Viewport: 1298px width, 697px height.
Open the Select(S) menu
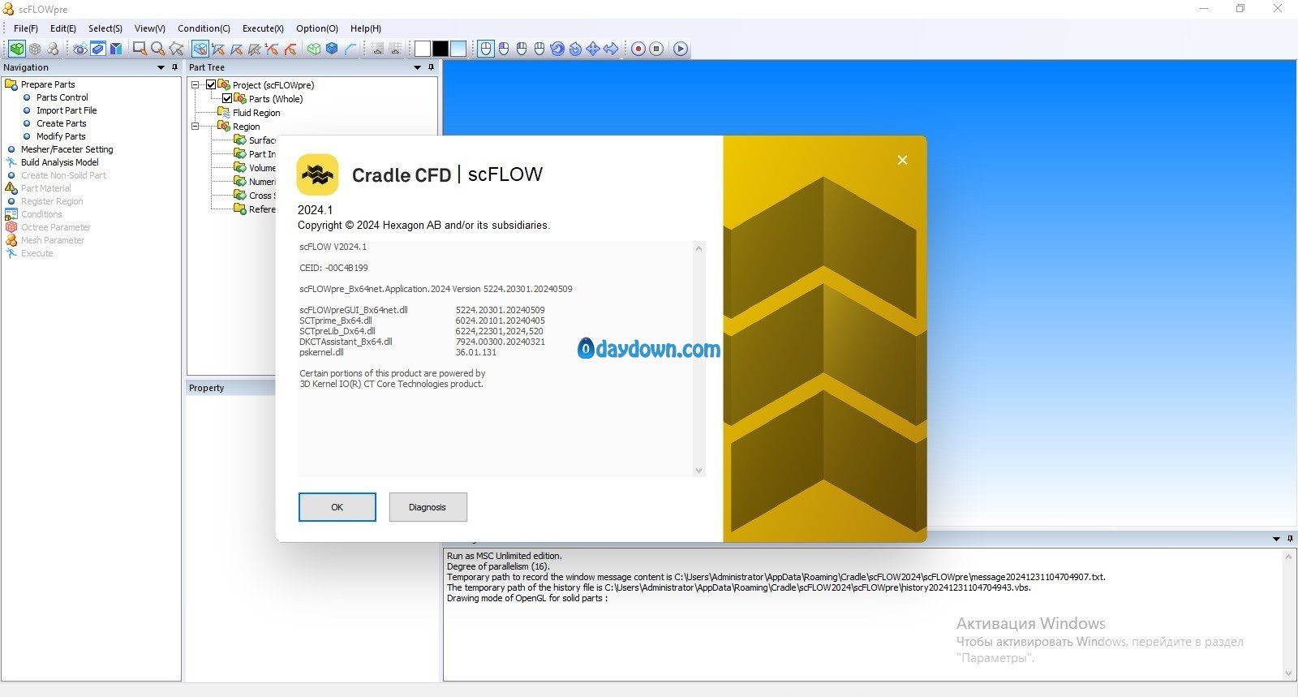105,28
